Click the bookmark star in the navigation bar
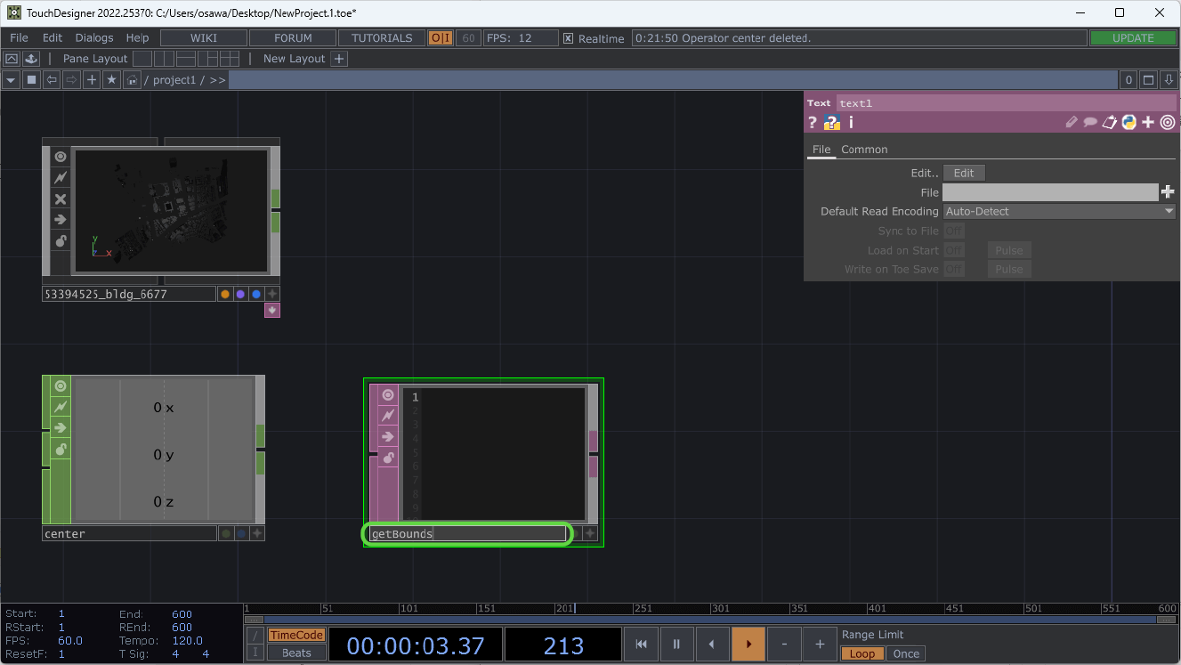The width and height of the screenshot is (1181, 665). pyautogui.click(x=111, y=79)
